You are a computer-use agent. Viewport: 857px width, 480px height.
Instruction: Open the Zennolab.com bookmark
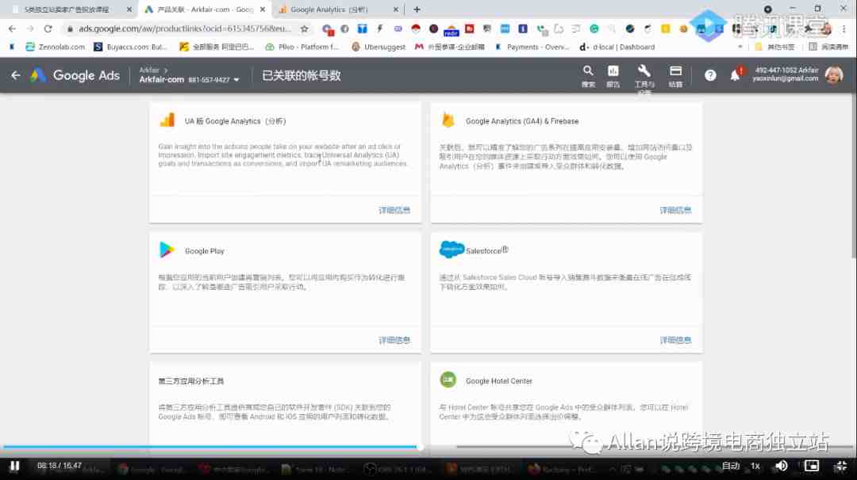[56, 47]
